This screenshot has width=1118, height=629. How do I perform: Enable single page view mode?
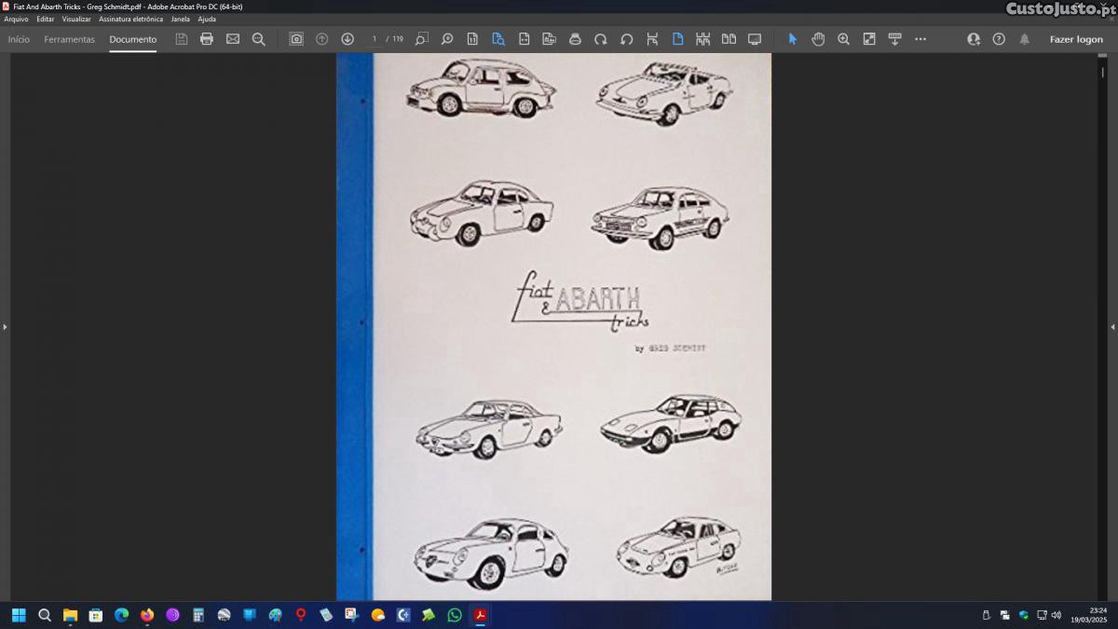(677, 39)
